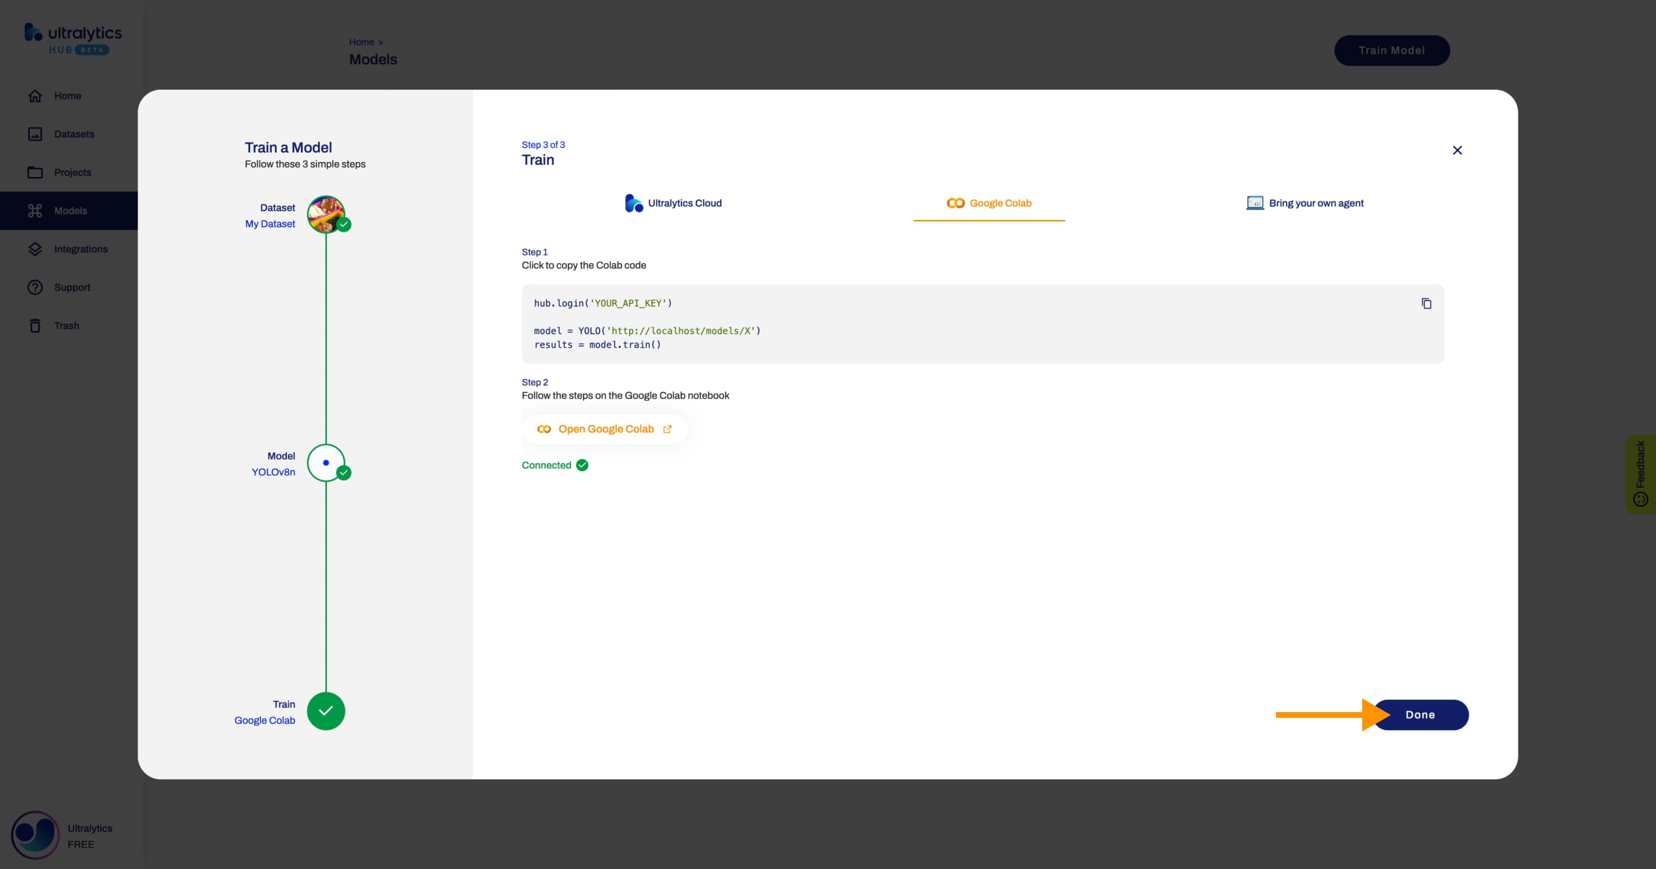Close the Train a Model dialog
Screen dimensions: 1656x869
pyautogui.click(x=1458, y=150)
